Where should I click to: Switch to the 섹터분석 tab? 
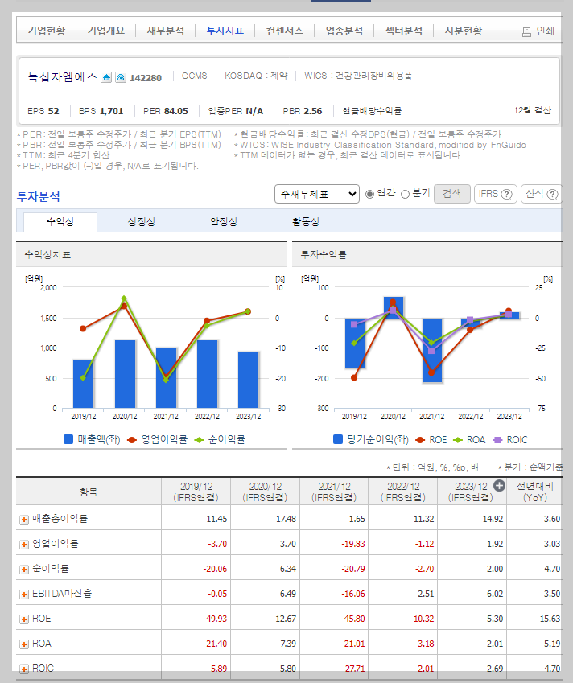[x=403, y=31]
